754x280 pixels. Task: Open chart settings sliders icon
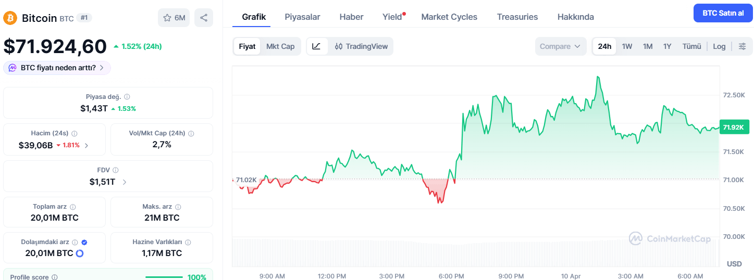(x=743, y=46)
